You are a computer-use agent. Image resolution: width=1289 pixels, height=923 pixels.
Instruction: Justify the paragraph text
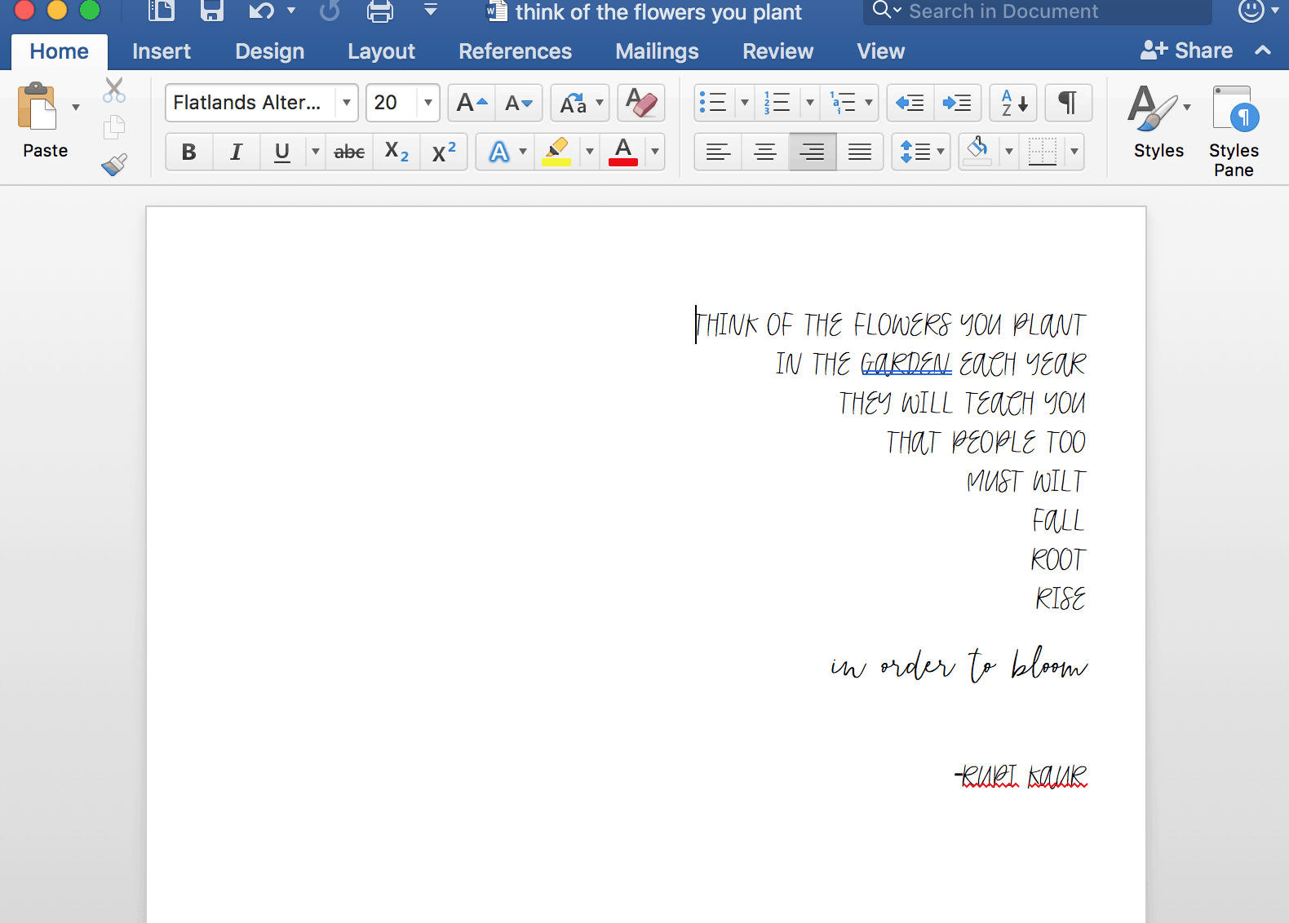(860, 152)
